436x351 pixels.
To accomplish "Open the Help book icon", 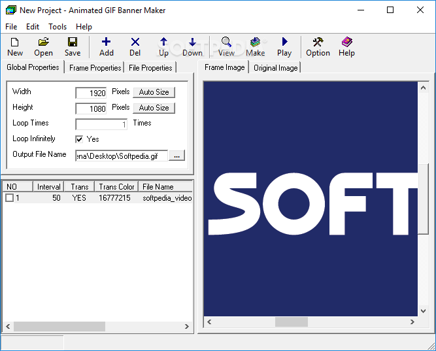I will [x=346, y=46].
